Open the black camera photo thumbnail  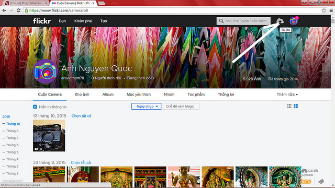click(x=49, y=136)
